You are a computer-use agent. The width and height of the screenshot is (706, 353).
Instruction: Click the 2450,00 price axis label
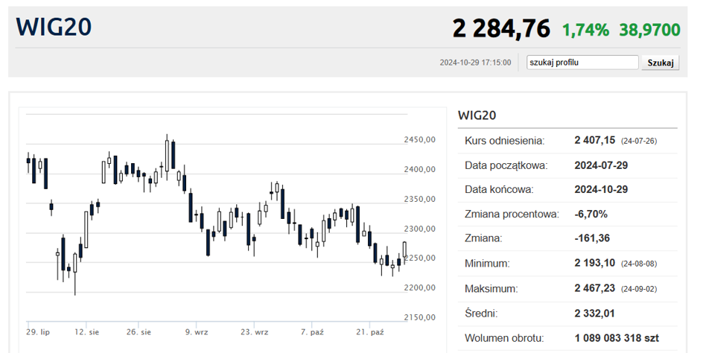click(419, 140)
